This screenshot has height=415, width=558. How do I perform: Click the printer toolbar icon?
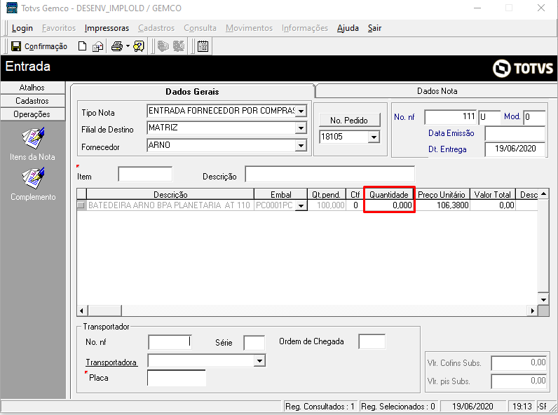[117, 46]
